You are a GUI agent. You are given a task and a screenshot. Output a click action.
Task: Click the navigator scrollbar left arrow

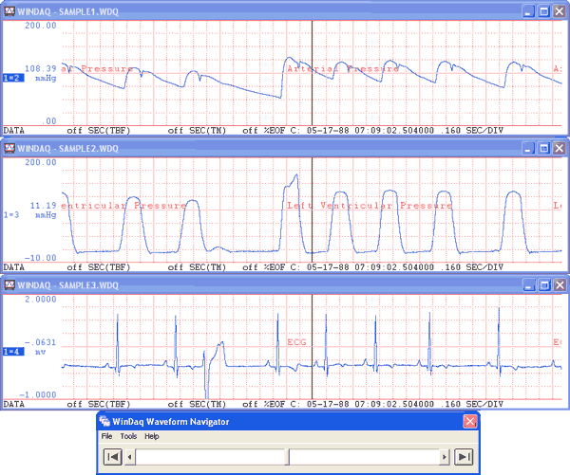tap(129, 457)
